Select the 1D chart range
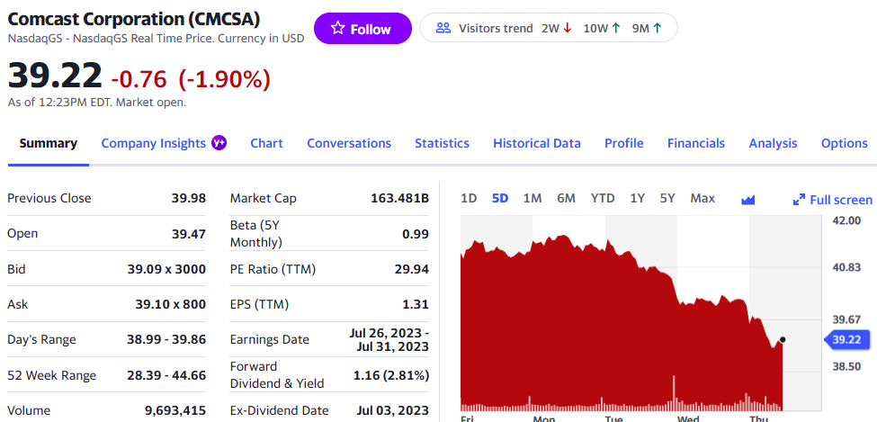The height and width of the screenshot is (422, 877). [469, 198]
